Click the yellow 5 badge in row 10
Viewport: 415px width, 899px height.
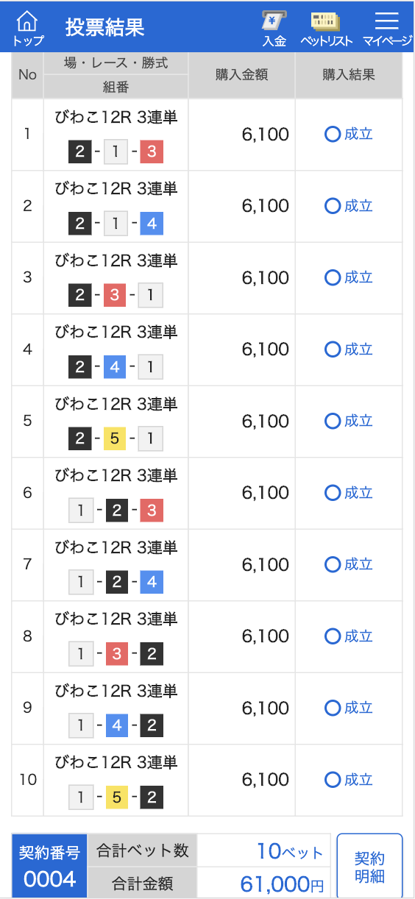pos(116,797)
